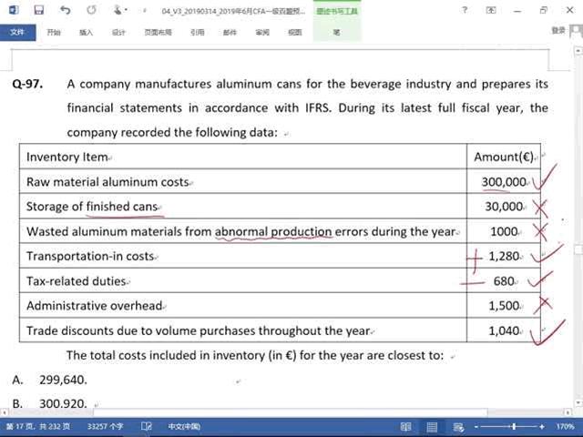Open zoom dialog via 170% level
Screen dimensions: 583x437
[565, 427]
